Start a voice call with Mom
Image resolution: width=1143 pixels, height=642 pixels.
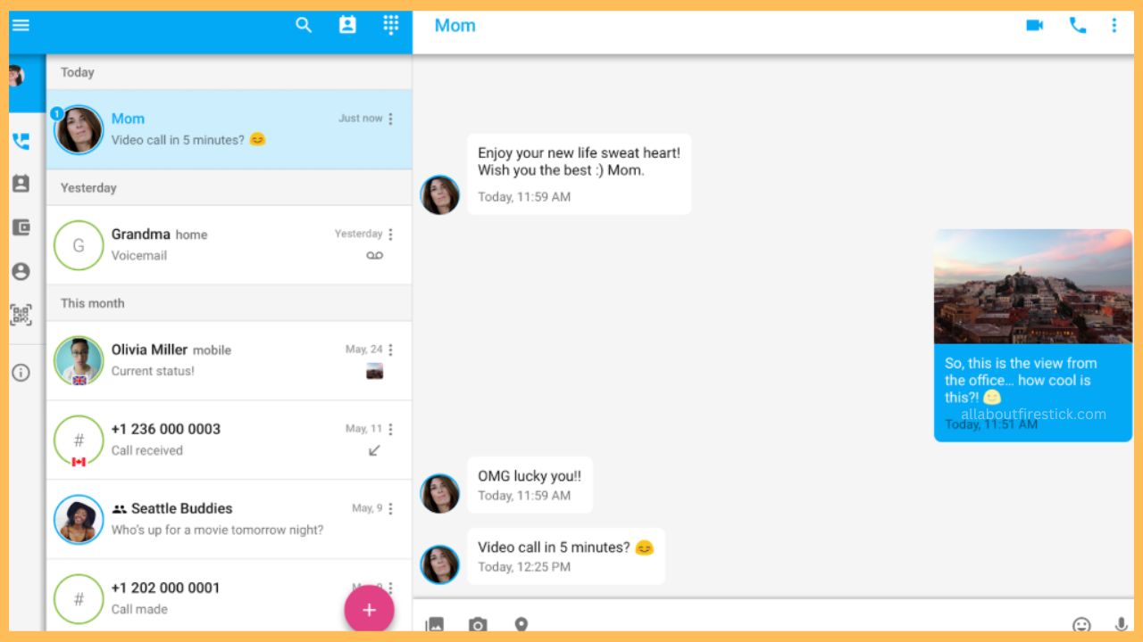coord(1078,25)
